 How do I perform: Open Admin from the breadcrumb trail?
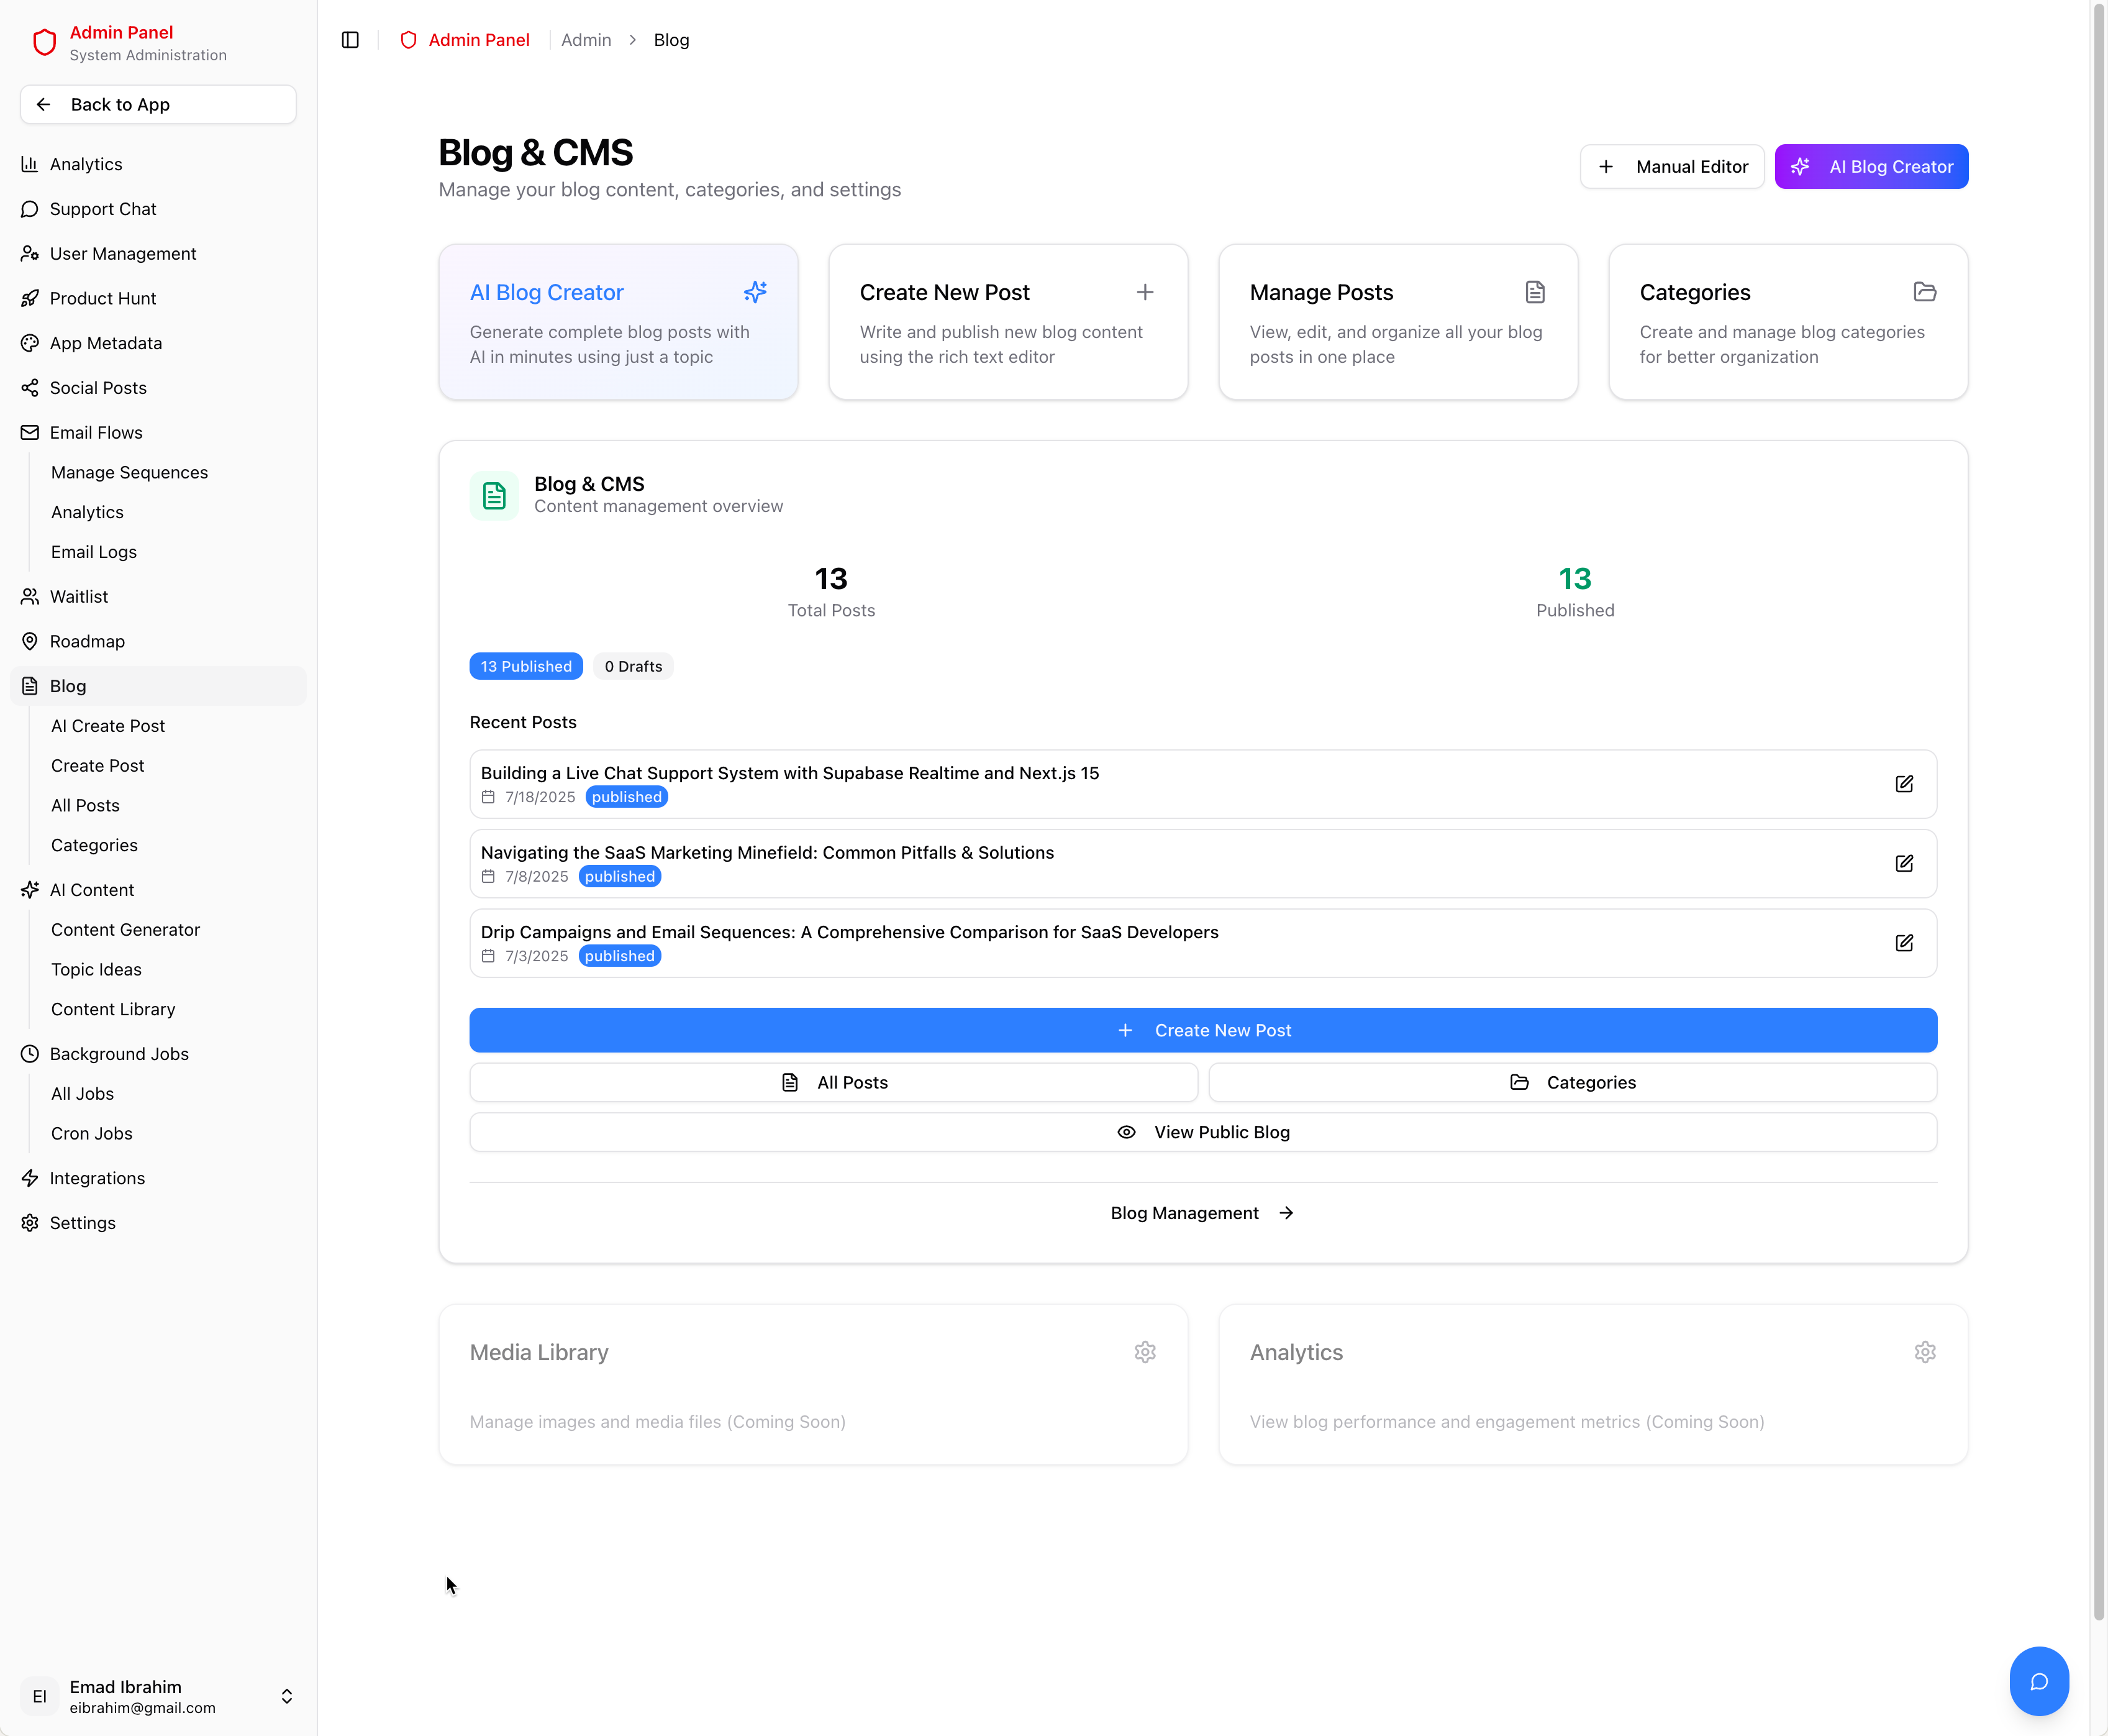(x=586, y=40)
